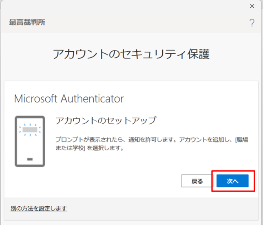Click the question mark help icon

(x=252, y=23)
